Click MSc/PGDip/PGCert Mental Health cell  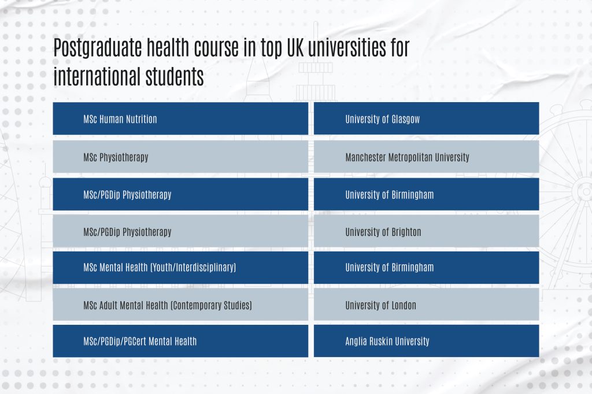tap(180, 341)
